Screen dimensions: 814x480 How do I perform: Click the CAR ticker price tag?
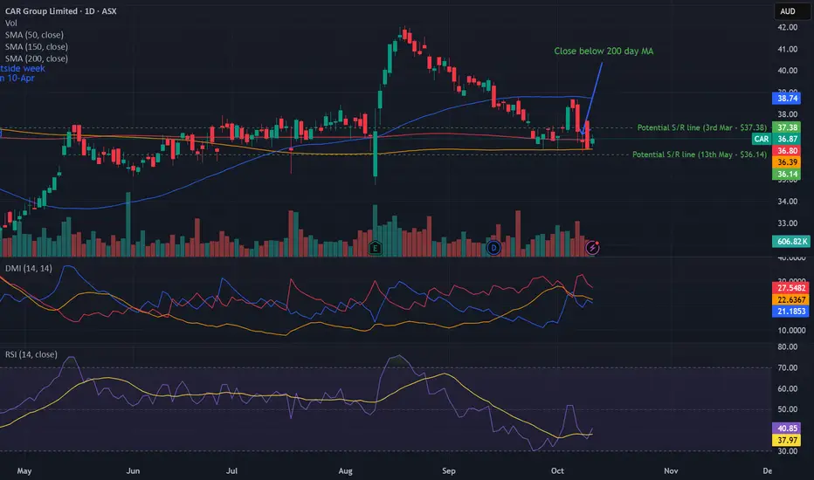(761, 139)
